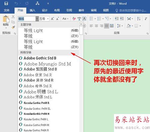Open the clipboard pane launcher

click(15, 34)
